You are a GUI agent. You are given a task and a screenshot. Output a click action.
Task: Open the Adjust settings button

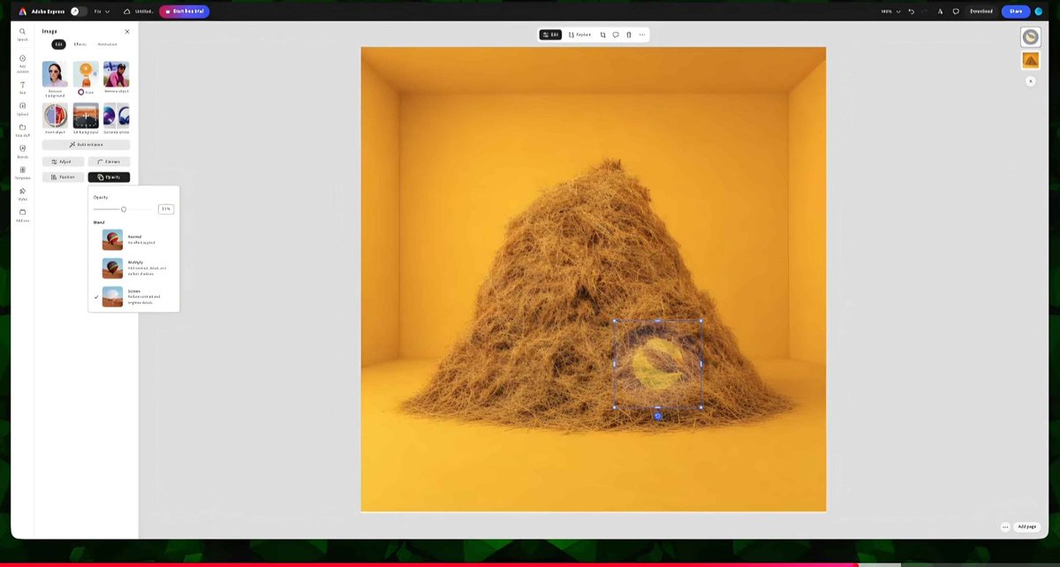click(64, 162)
